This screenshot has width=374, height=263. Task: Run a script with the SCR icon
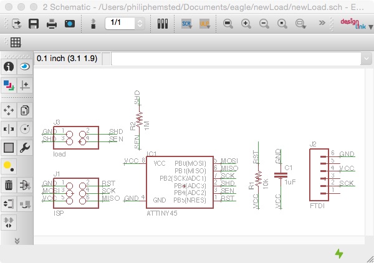pyautogui.click(x=186, y=24)
